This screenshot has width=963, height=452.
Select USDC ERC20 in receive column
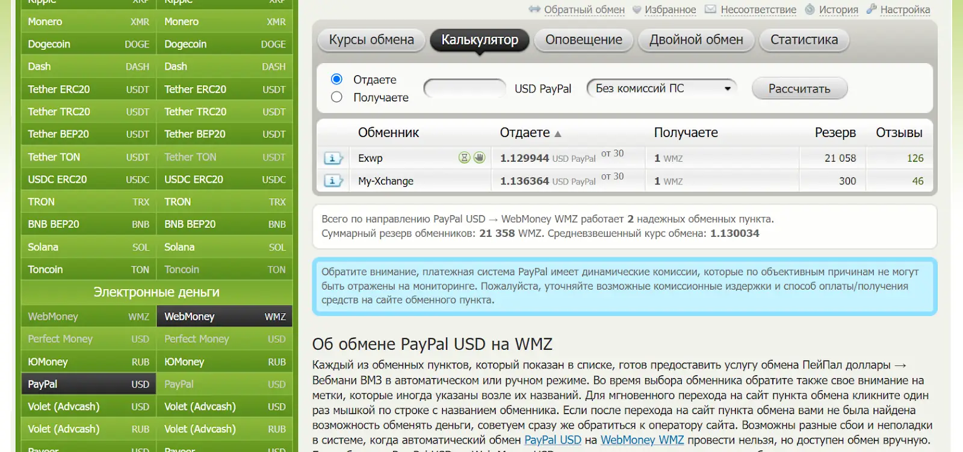pos(225,179)
